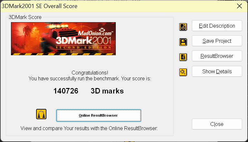Open Edit Description button
The height and width of the screenshot is (142, 248).
pyautogui.click(x=217, y=26)
